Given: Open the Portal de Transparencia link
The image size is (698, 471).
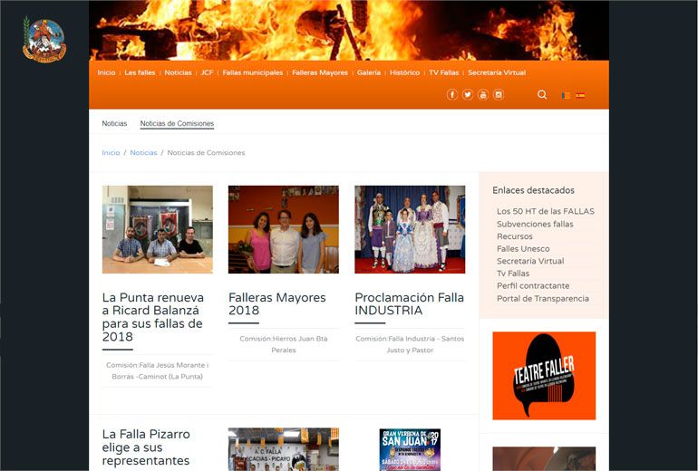Looking at the screenshot, I should [x=542, y=299].
